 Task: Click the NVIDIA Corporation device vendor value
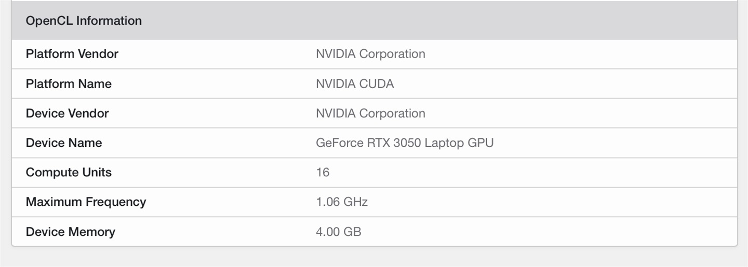point(370,113)
